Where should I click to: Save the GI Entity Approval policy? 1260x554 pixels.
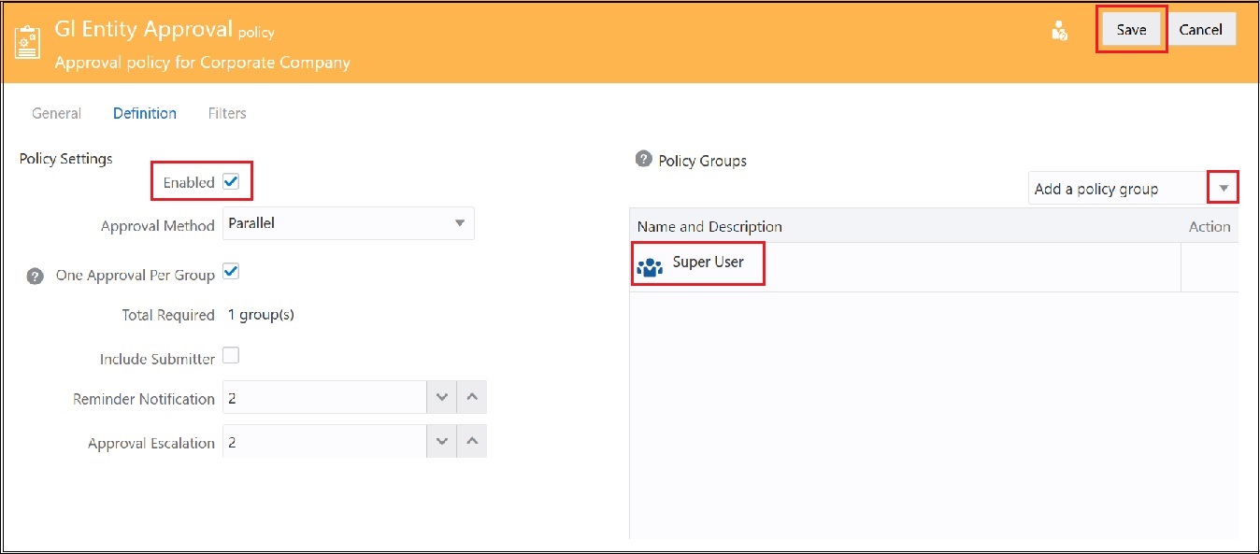click(x=1131, y=29)
